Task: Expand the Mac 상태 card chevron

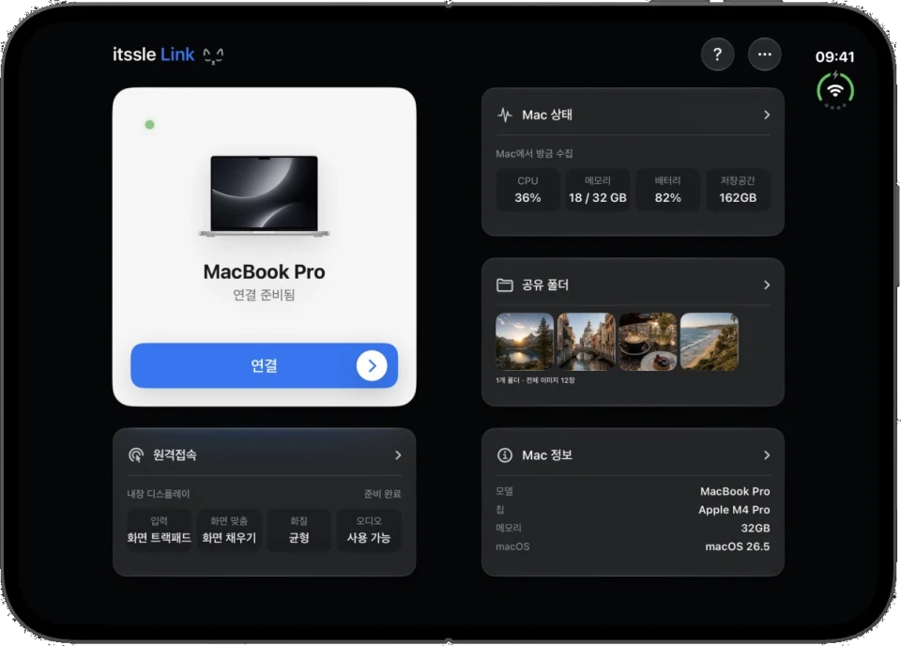Action: [767, 115]
